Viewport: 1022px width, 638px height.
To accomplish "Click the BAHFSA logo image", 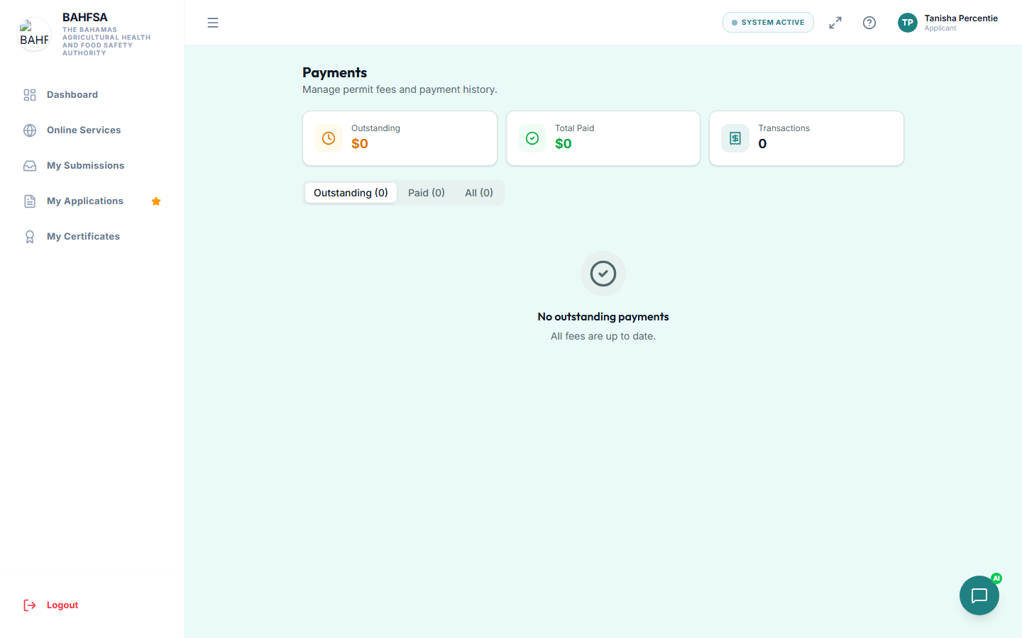I will click(x=34, y=34).
